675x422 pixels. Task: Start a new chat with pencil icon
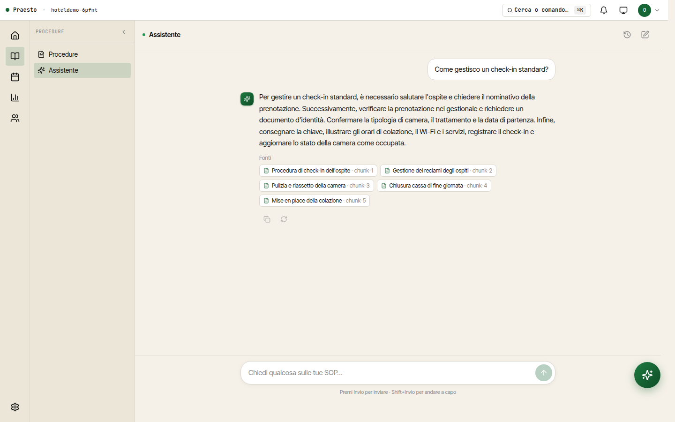tap(645, 35)
